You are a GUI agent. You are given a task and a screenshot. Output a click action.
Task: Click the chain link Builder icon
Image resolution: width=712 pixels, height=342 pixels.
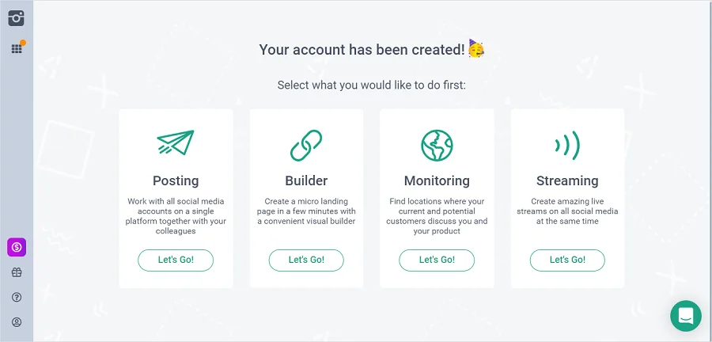click(x=306, y=145)
